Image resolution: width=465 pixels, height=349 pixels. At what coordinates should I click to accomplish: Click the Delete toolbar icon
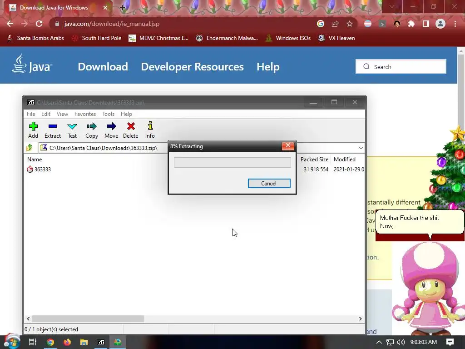pyautogui.click(x=130, y=130)
